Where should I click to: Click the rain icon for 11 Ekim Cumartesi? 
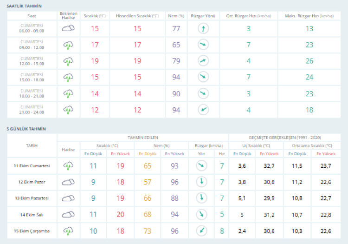[69, 165]
